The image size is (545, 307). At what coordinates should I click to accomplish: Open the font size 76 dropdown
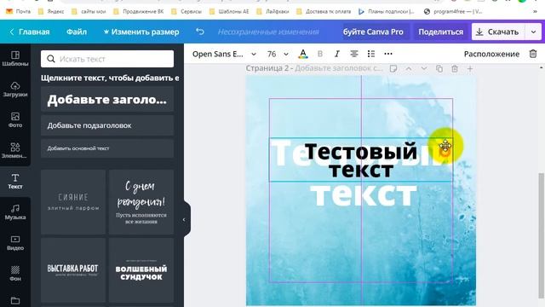point(278,54)
